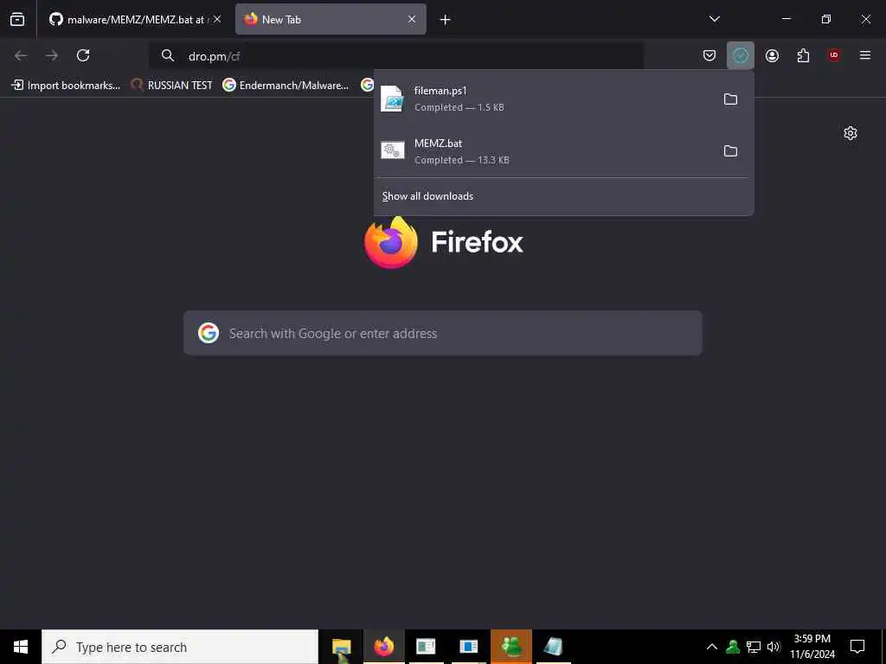The width and height of the screenshot is (886, 664).
Task: Open the Firefox application hamburger menu
Action: (x=865, y=55)
